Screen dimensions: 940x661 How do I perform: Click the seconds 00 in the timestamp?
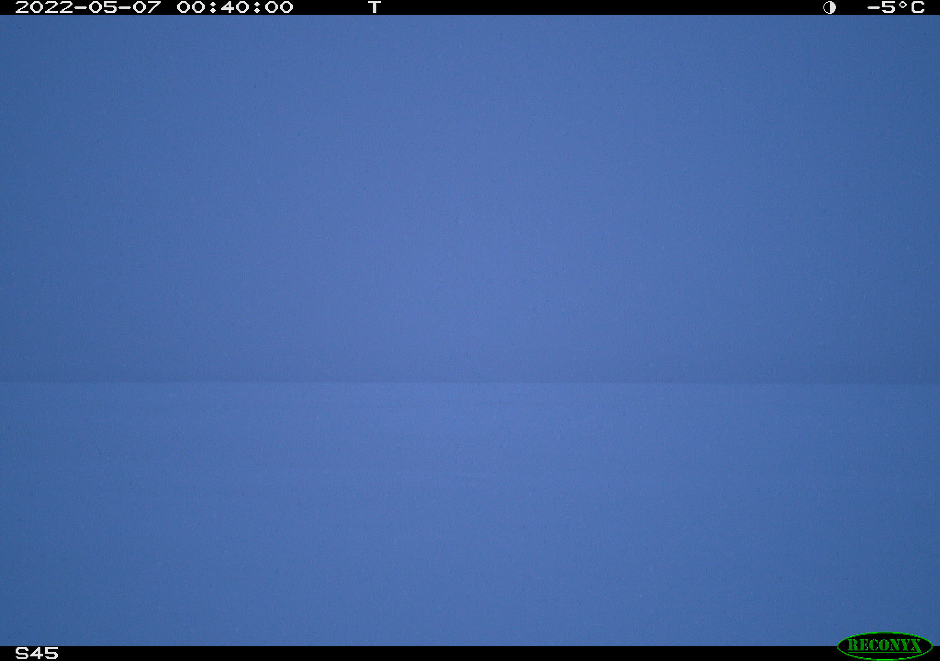coord(279,7)
